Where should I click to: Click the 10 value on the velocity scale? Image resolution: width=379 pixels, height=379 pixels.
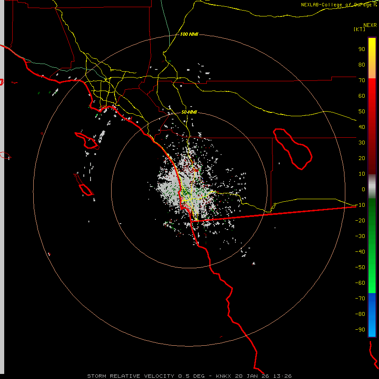[362, 174]
